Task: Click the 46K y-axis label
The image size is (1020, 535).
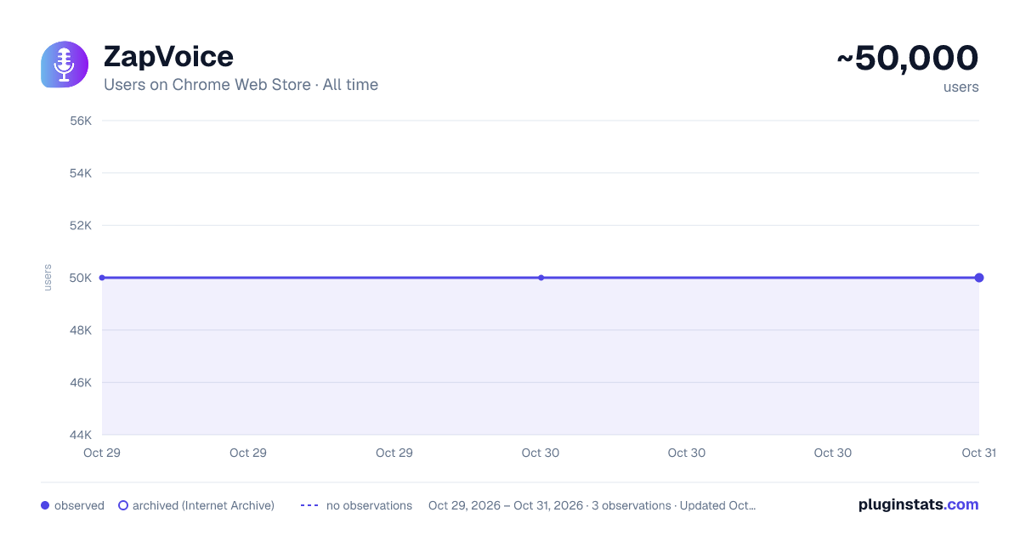Action: 81,382
